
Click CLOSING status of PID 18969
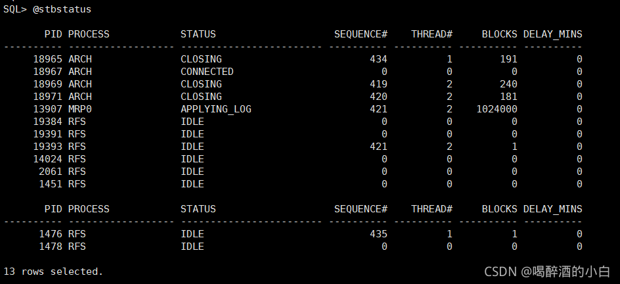201,84
